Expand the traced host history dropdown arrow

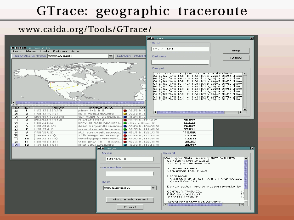click(x=111, y=56)
